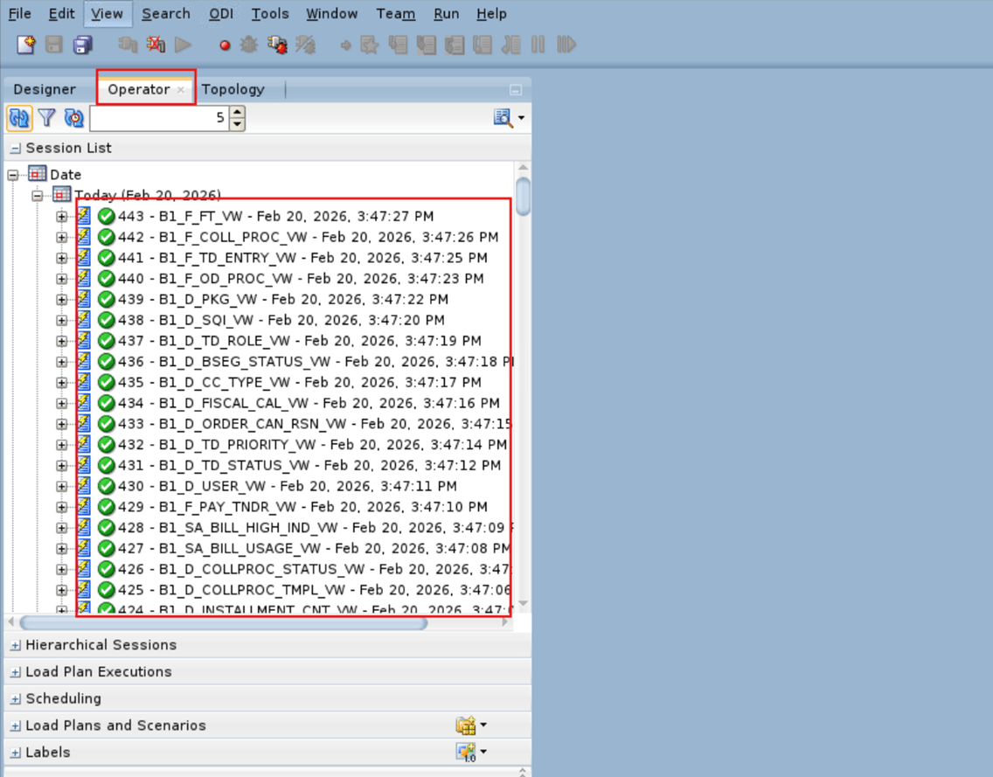Minimize the navigator panel
Image resolution: width=993 pixels, height=777 pixels.
pos(516,90)
